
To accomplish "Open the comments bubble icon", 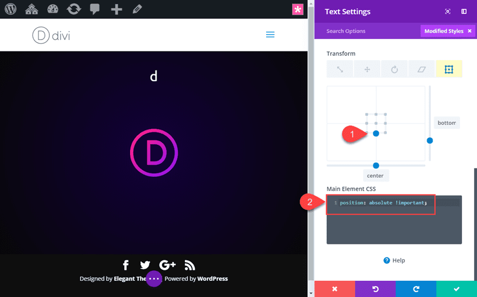I will (95, 9).
